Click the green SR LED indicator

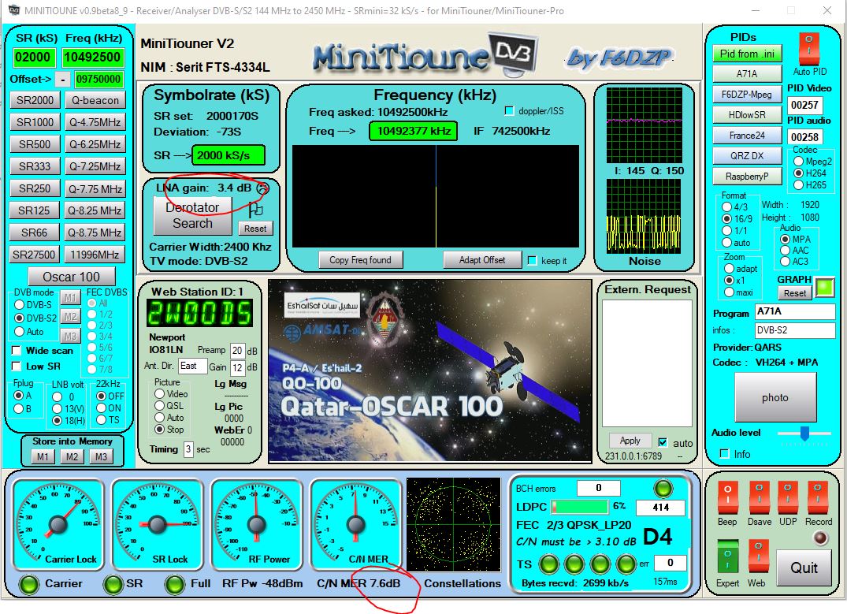tap(113, 584)
